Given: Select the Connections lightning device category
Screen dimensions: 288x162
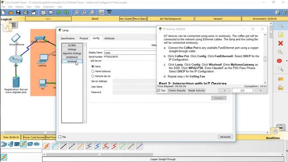Looking at the screenshot, I should (x=23, y=144).
